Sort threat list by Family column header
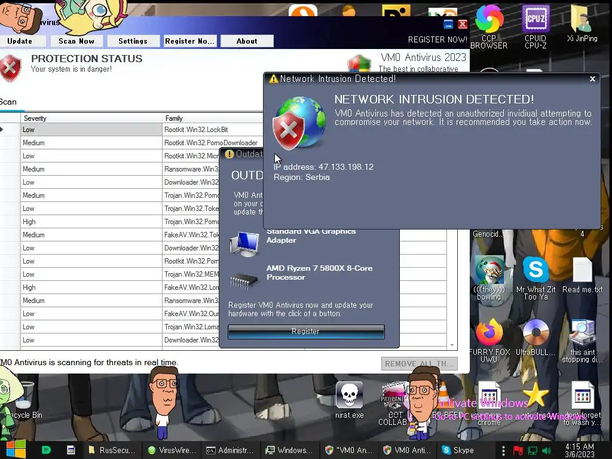Screen dimensions: 612x459 (213, 118)
